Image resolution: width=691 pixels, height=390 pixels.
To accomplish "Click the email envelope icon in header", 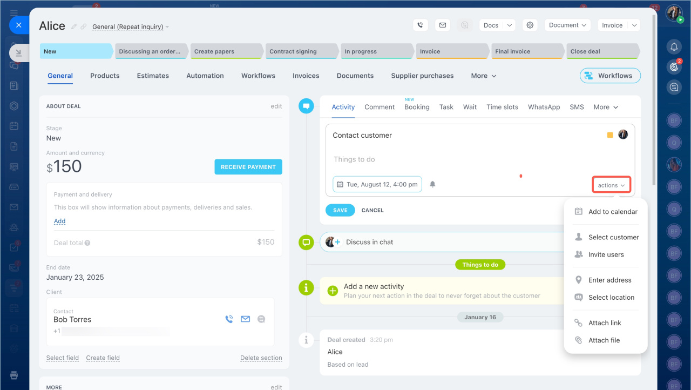I will [x=442, y=25].
